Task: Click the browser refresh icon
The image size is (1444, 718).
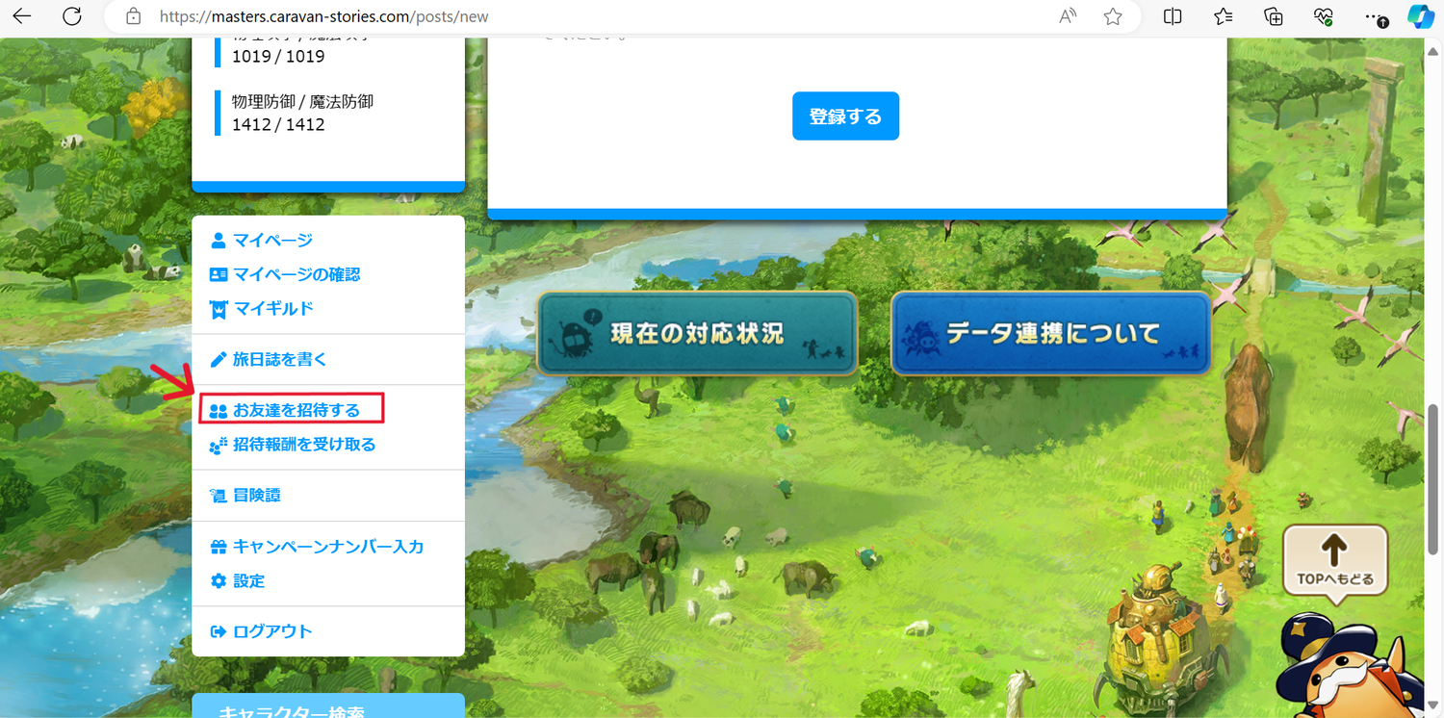Action: [x=71, y=16]
